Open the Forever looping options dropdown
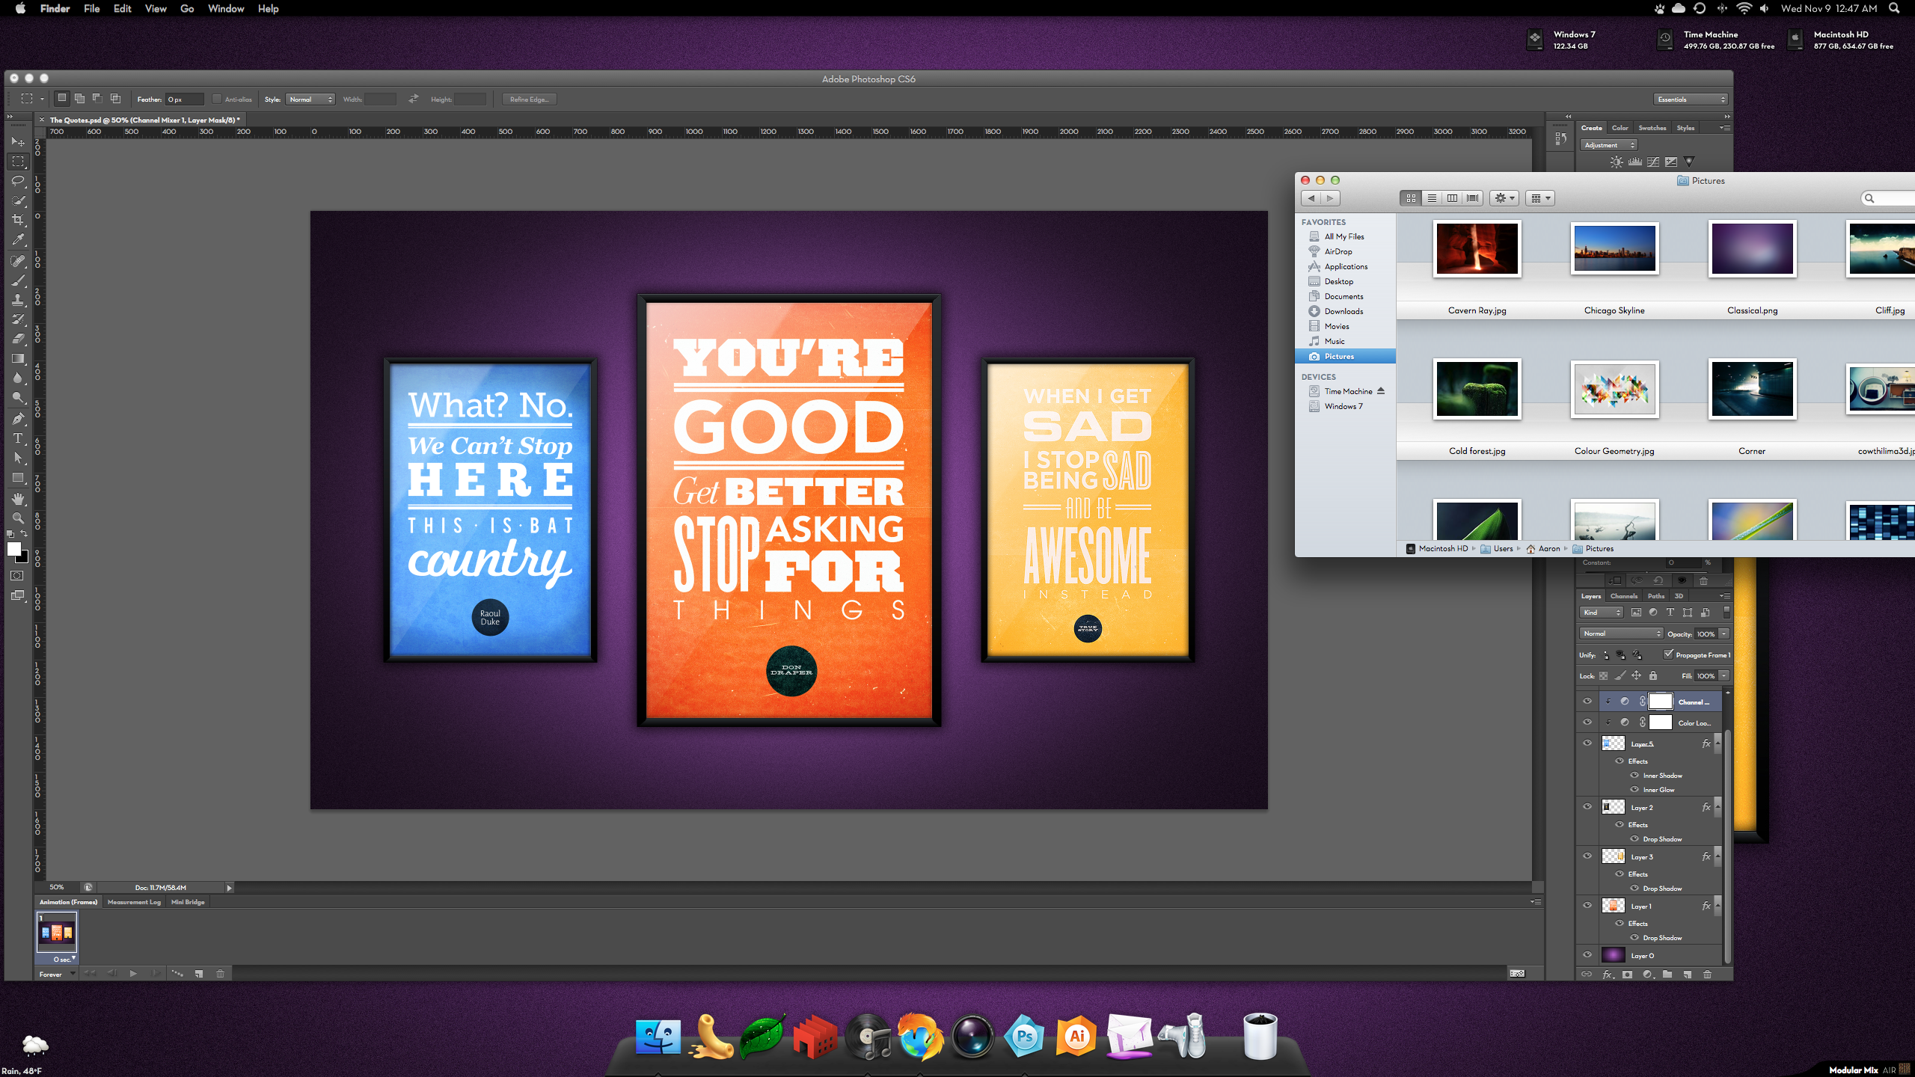This screenshot has height=1077, width=1915. 57,974
